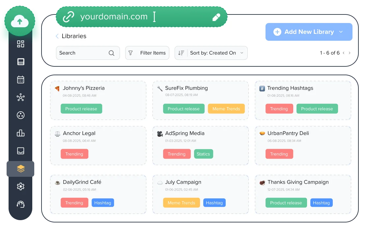Select the layers library sidebar icon
Screen dimensions: 365x230
click(20, 169)
